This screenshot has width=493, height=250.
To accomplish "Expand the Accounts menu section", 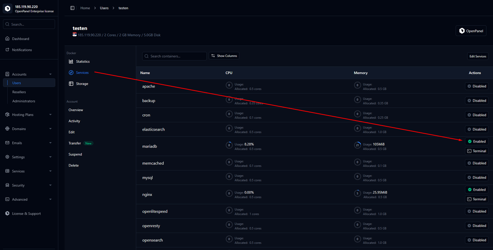I will [x=29, y=74].
